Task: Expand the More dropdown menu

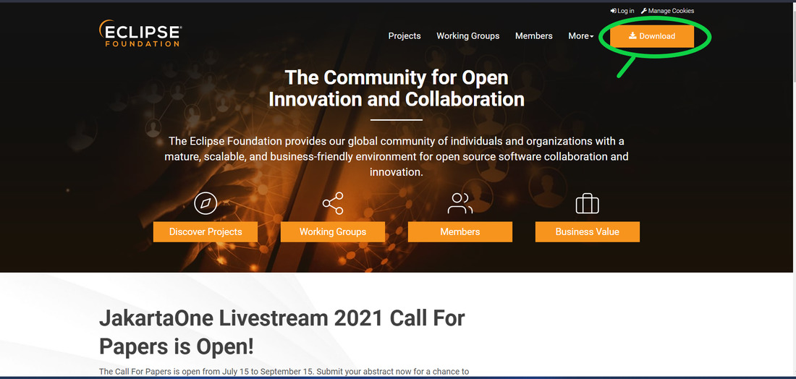Action: [x=581, y=36]
